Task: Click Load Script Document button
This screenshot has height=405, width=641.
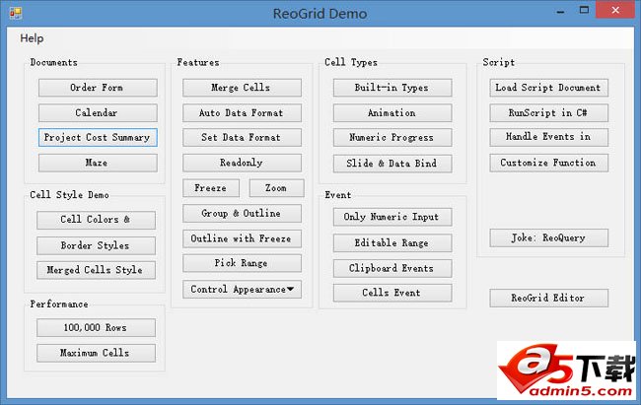Action: point(549,88)
